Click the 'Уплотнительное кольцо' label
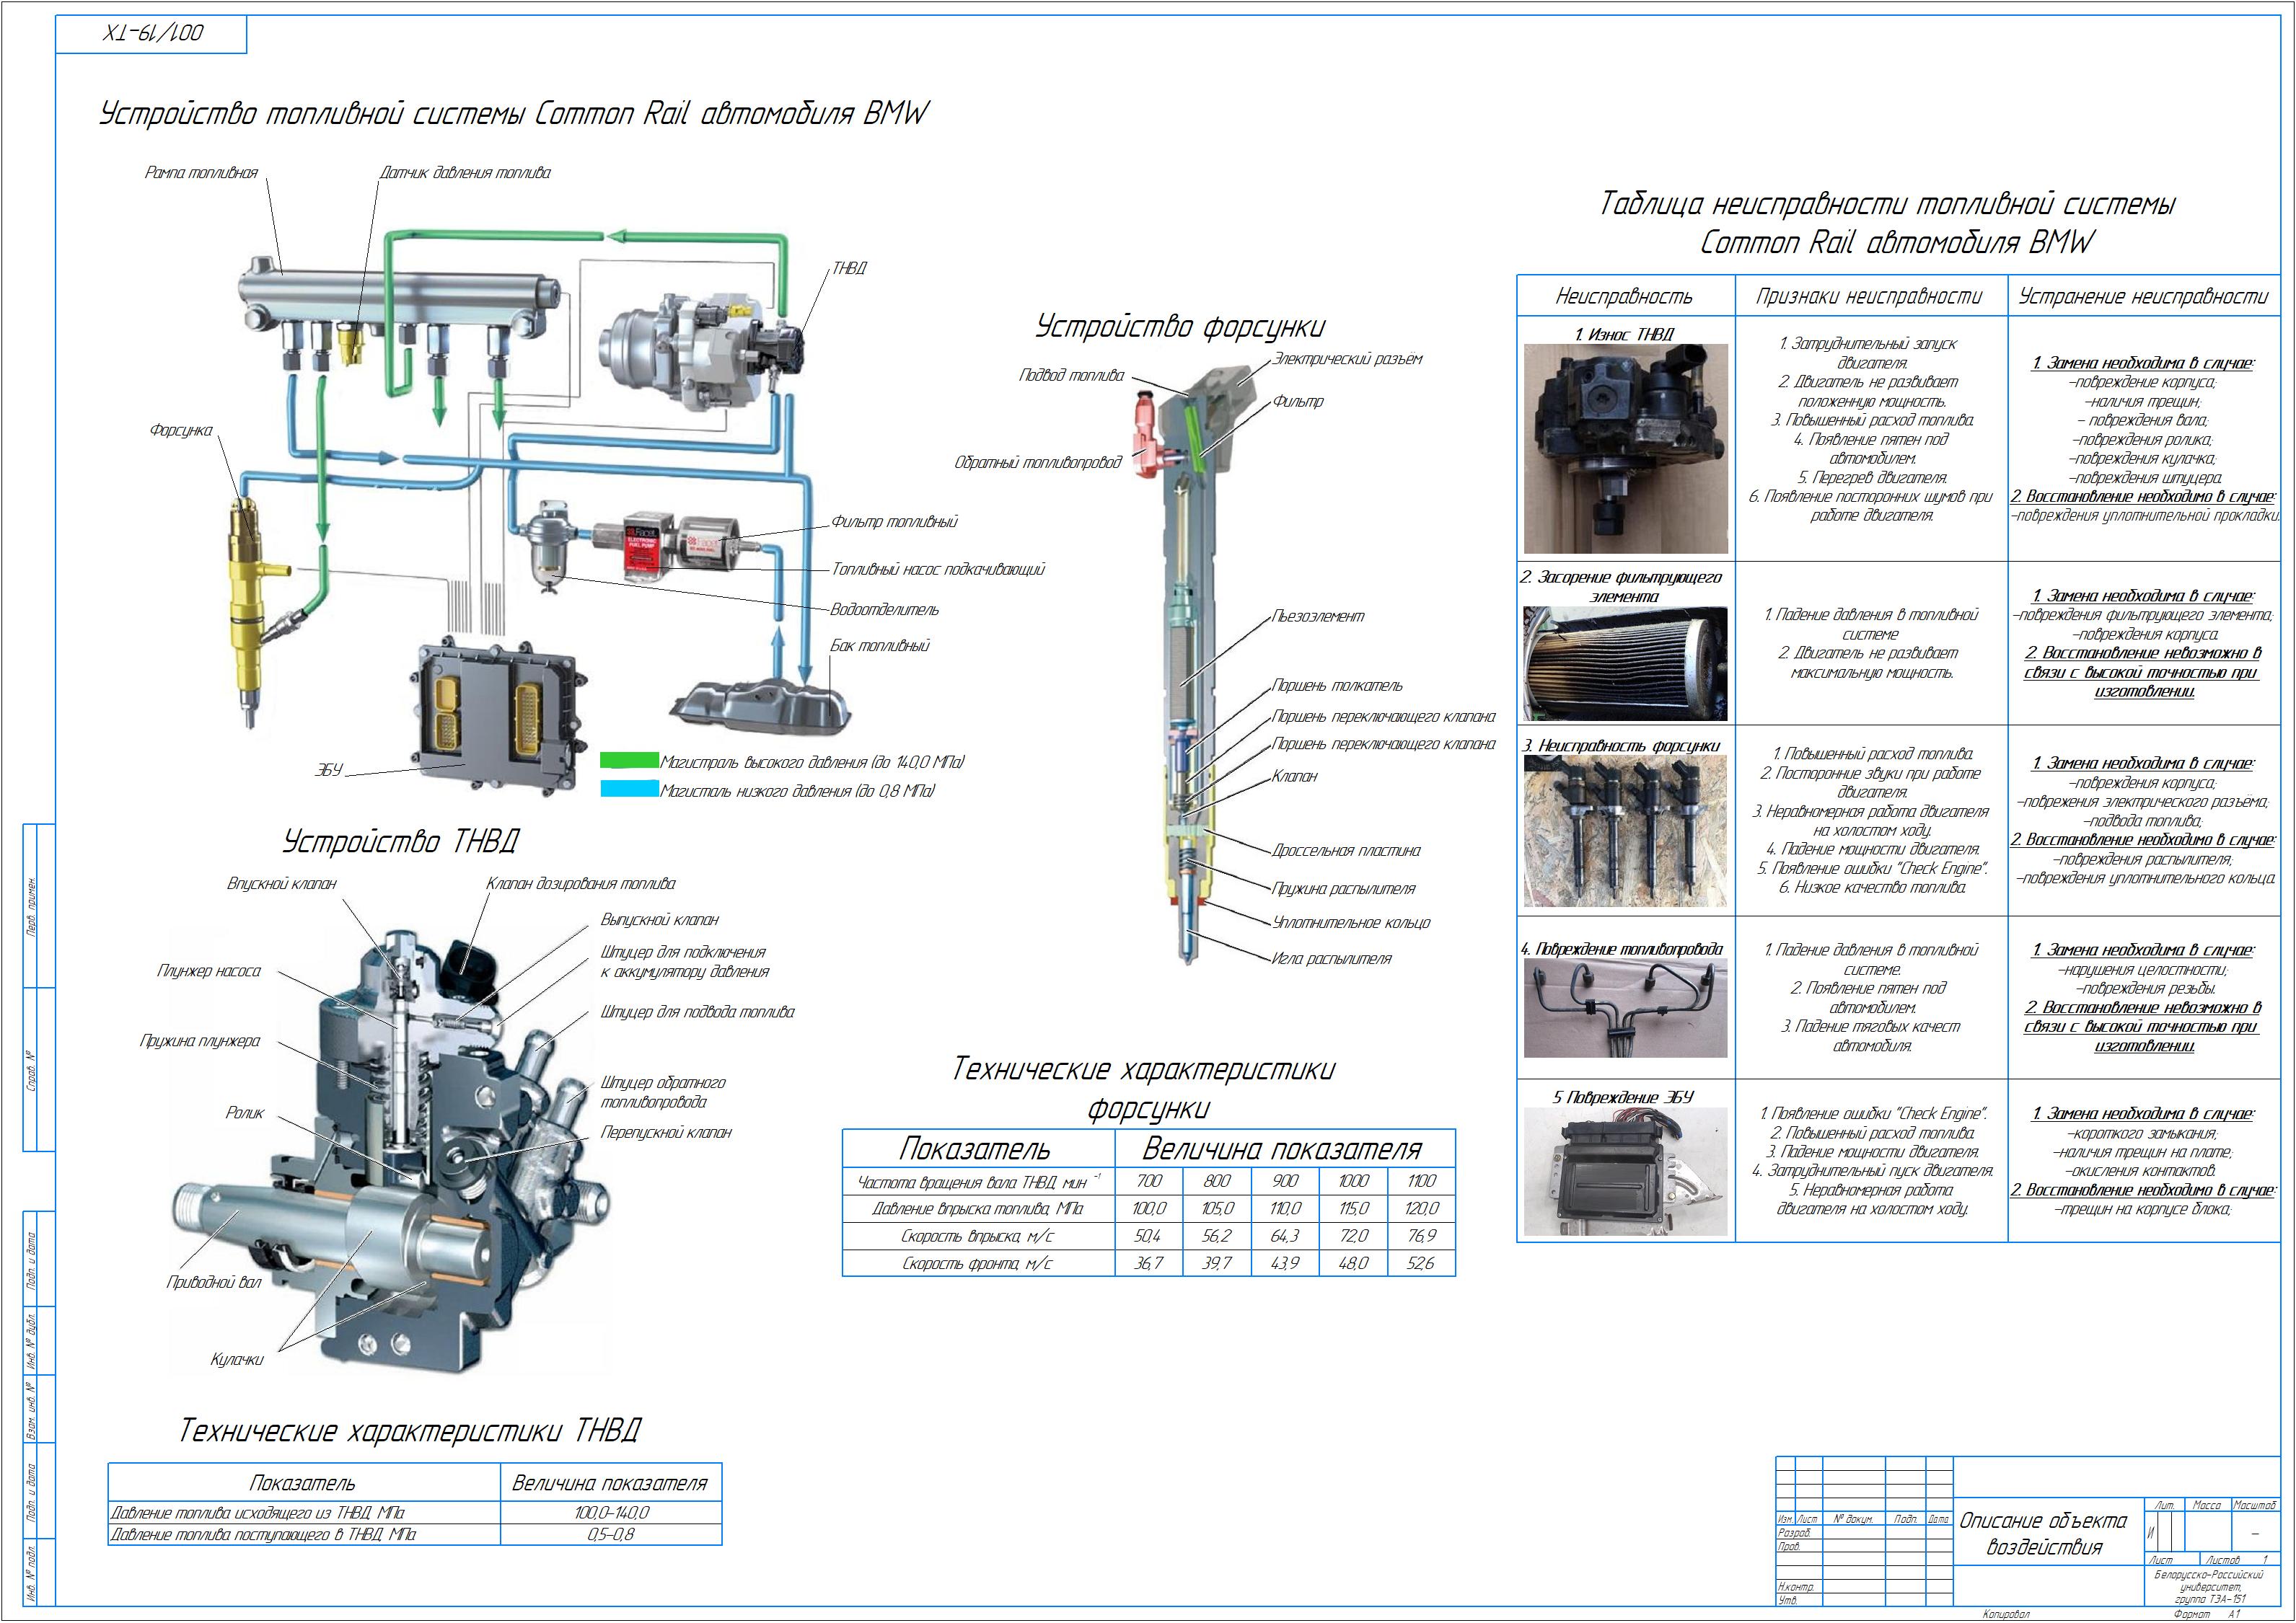The width and height of the screenshot is (2296, 1623). click(x=1351, y=922)
